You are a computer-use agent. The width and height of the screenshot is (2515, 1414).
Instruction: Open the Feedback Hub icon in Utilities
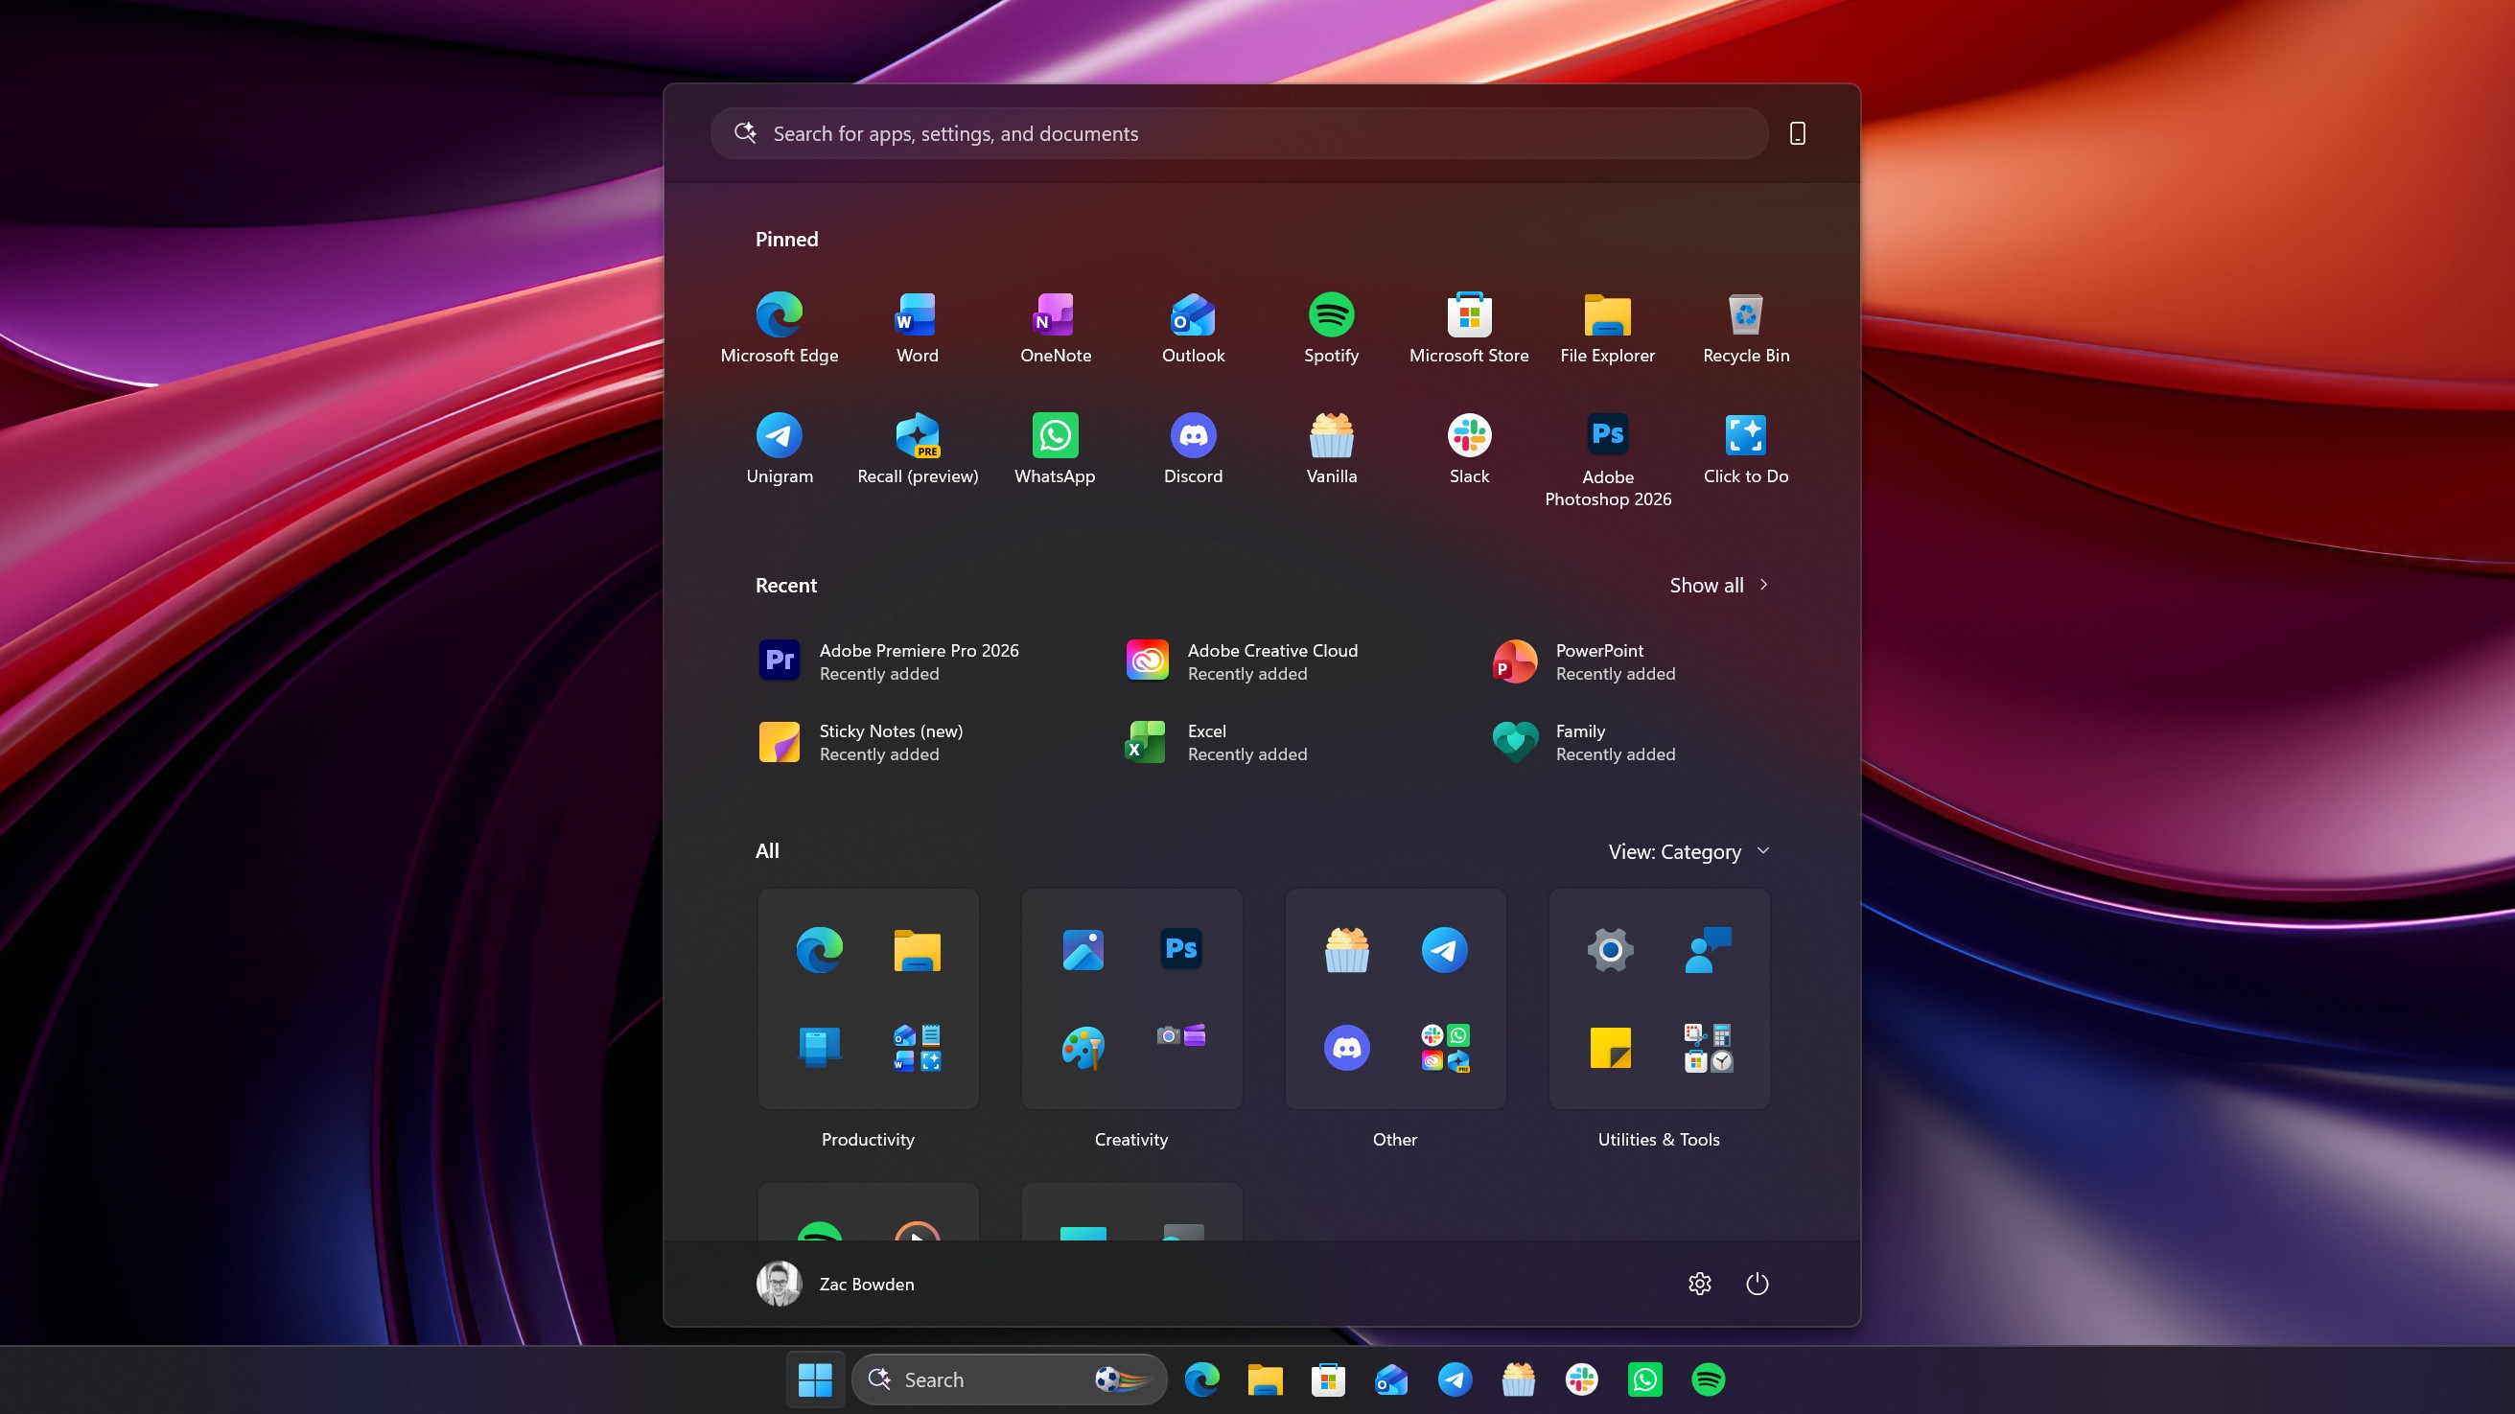[1708, 949]
